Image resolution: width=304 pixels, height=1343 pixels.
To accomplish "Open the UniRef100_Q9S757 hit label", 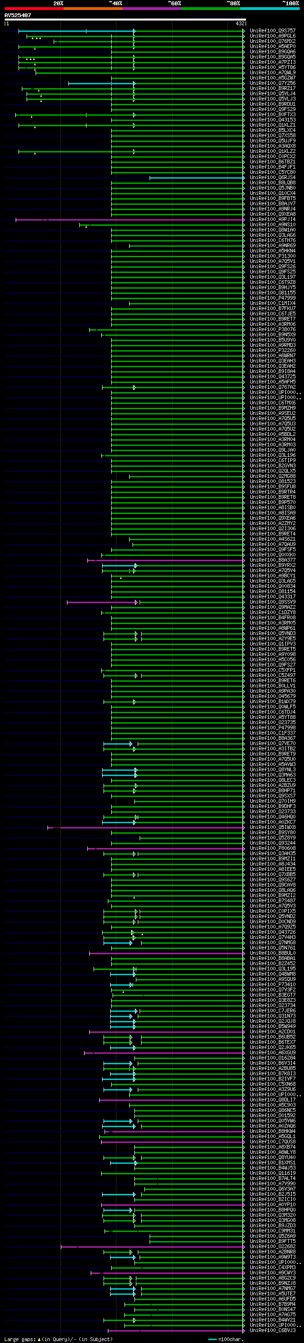I will coord(272,31).
